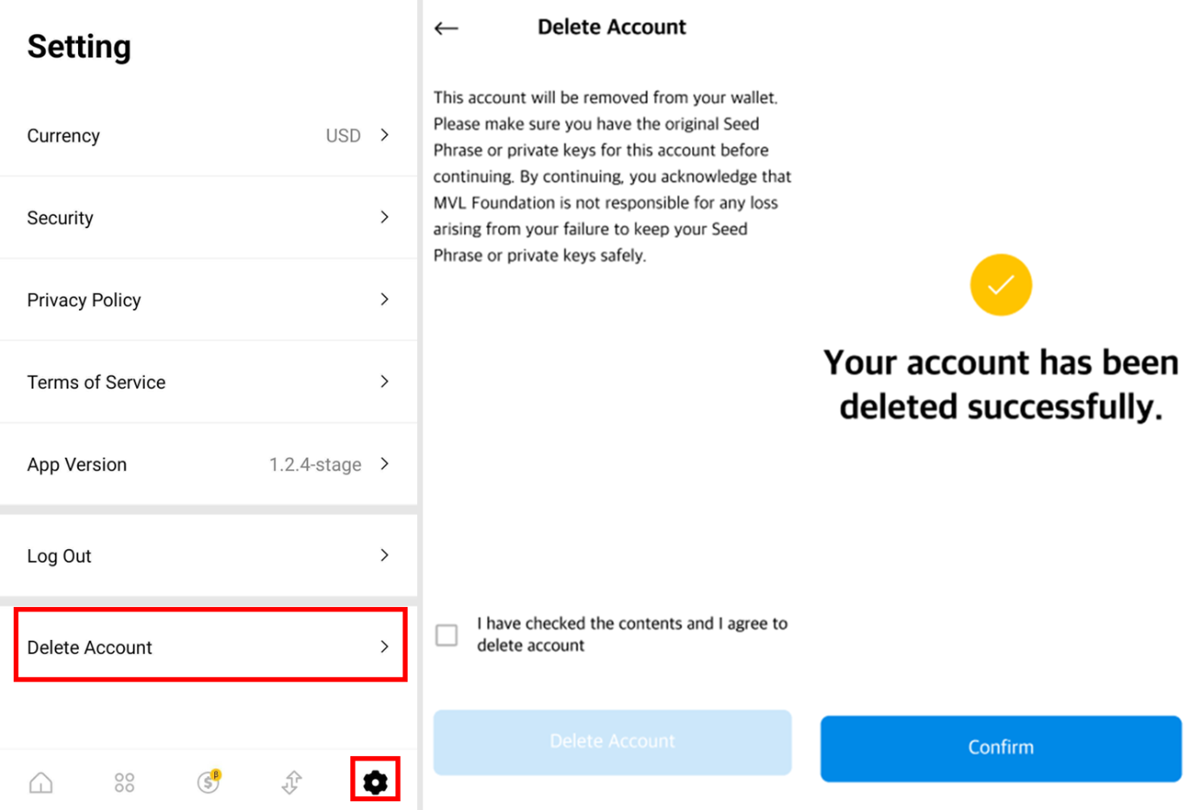The image size is (1202, 810).
Task: Select the settings gear icon
Action: click(x=375, y=782)
